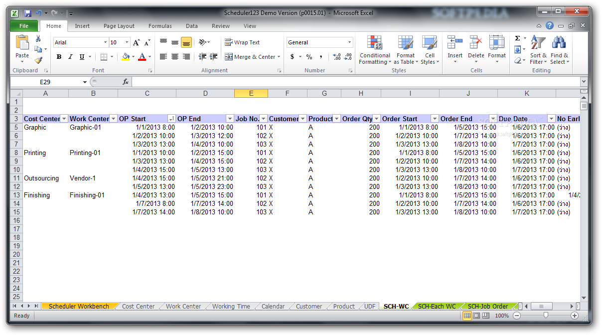Open the Scheduler Workbench sheet tab

tap(79, 306)
